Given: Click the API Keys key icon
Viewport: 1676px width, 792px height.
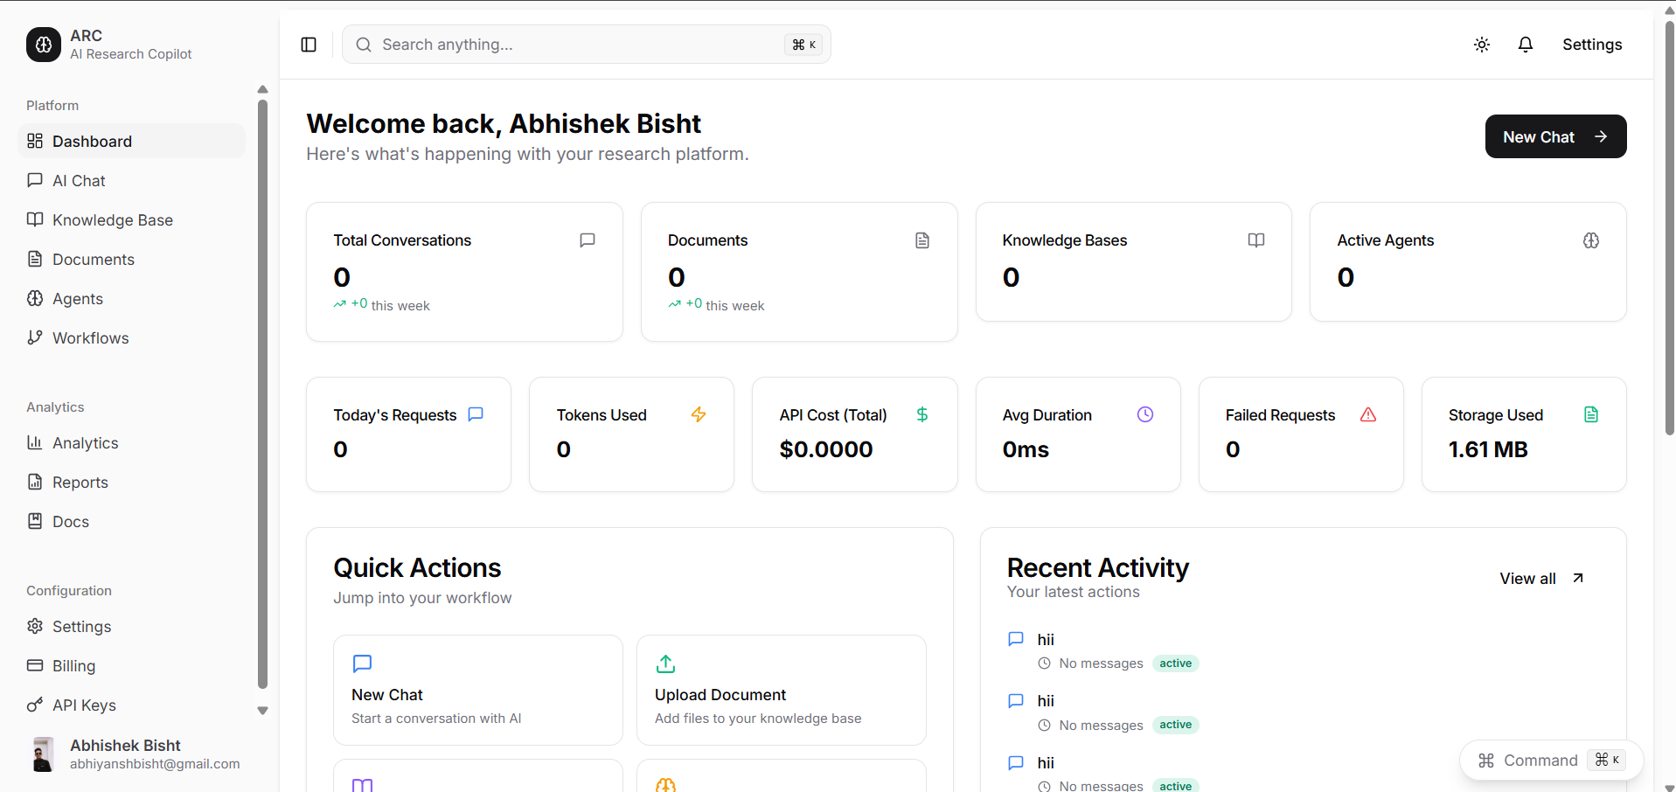Looking at the screenshot, I should coord(35,705).
